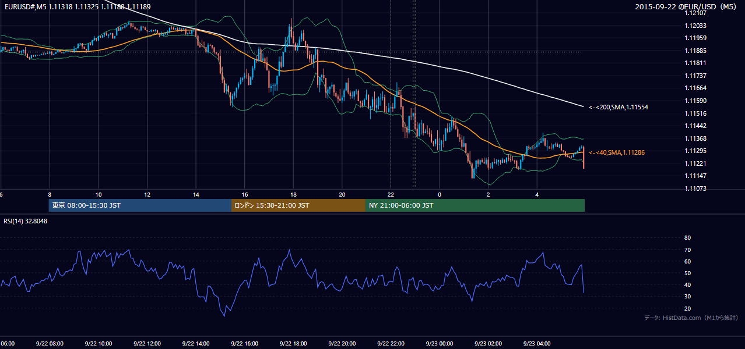Click price axis value 1.11737
Screen dimensions: 745x349
[x=695, y=76]
